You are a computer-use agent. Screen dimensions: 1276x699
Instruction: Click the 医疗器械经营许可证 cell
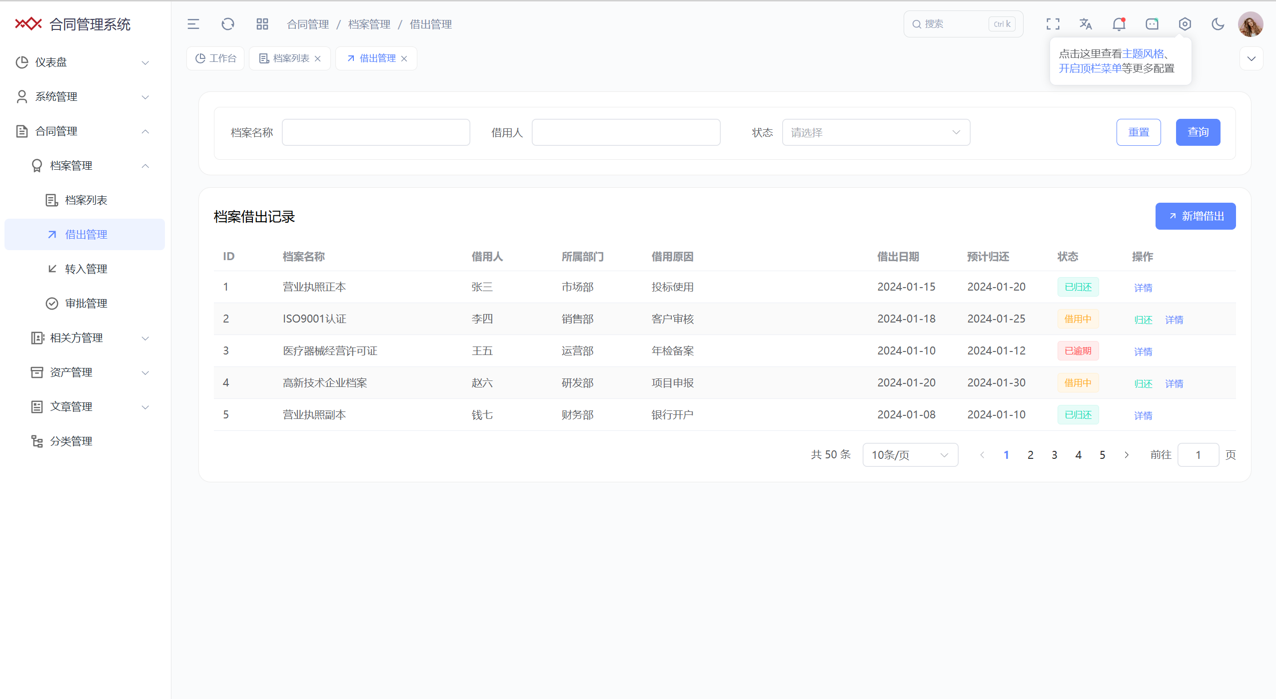click(330, 351)
